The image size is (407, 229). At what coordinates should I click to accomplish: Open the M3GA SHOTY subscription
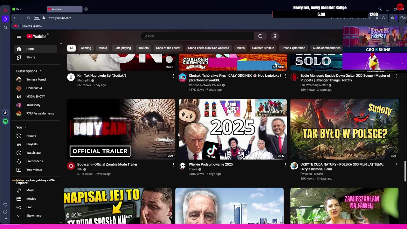35,96
